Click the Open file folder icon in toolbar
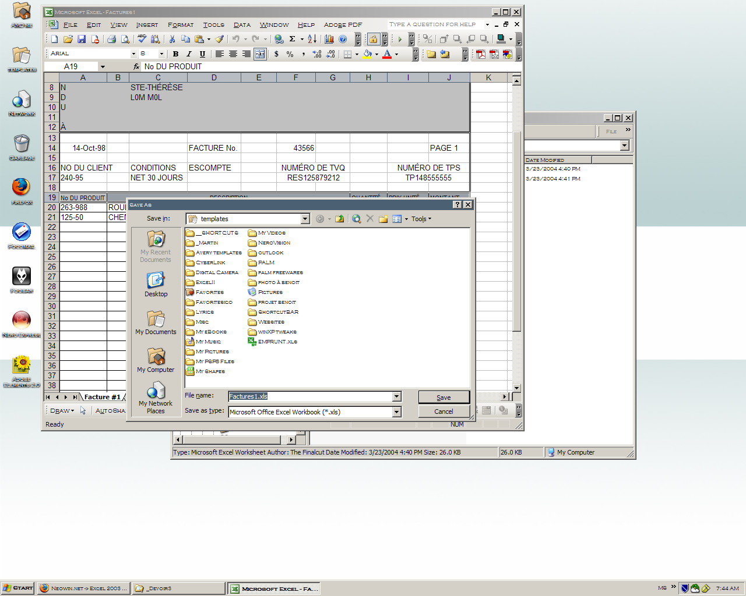 tap(68, 39)
